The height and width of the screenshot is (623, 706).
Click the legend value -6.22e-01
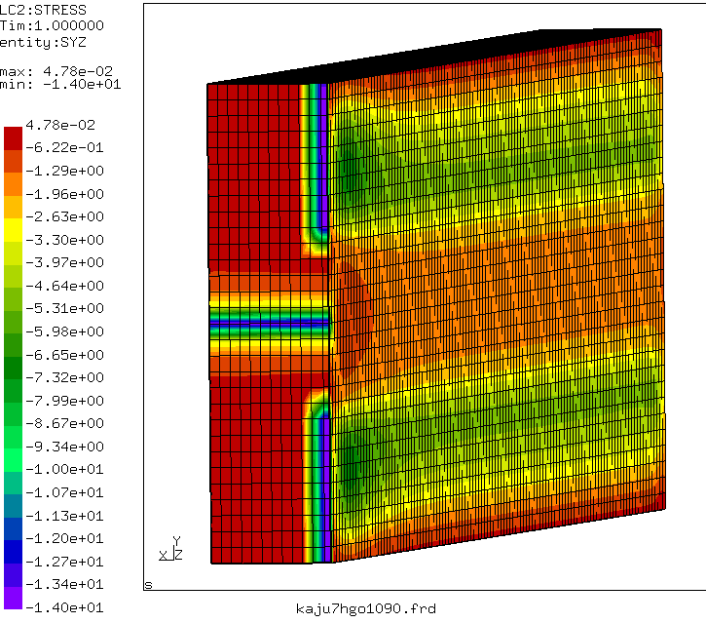pyautogui.click(x=64, y=147)
